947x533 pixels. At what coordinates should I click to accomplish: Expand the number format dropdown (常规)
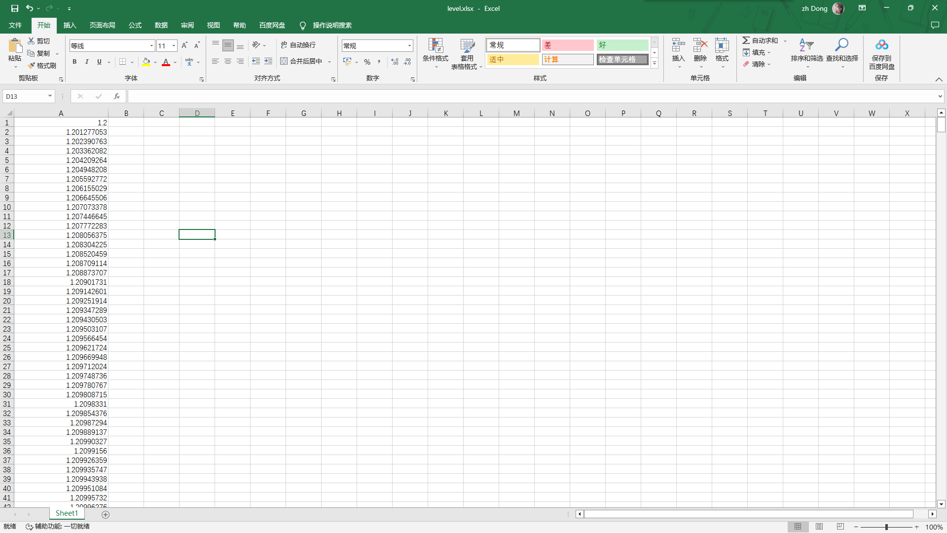(x=409, y=46)
